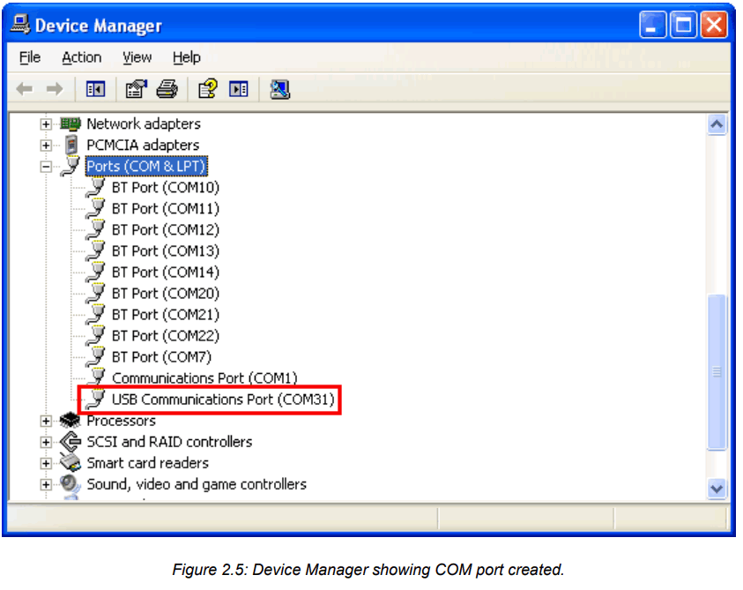This screenshot has width=743, height=590.
Task: Expand the Smart card readers node
Action: pos(46,463)
